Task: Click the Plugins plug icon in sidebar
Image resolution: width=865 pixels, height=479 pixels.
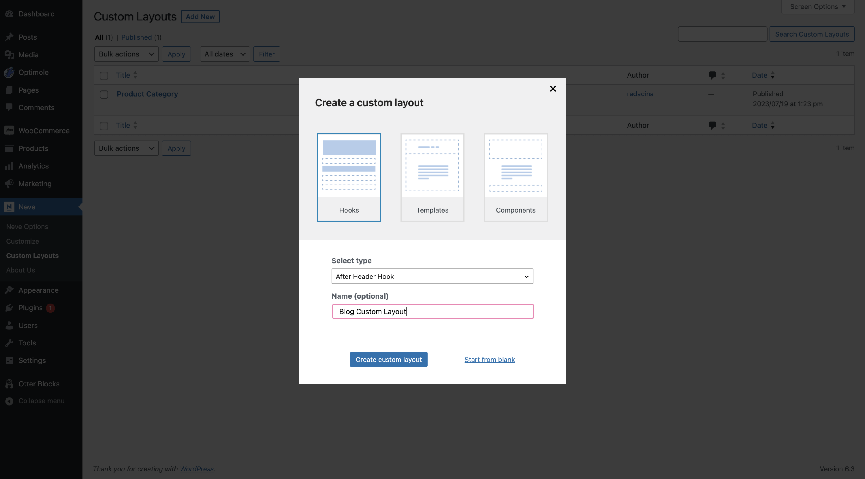Action: click(x=10, y=308)
